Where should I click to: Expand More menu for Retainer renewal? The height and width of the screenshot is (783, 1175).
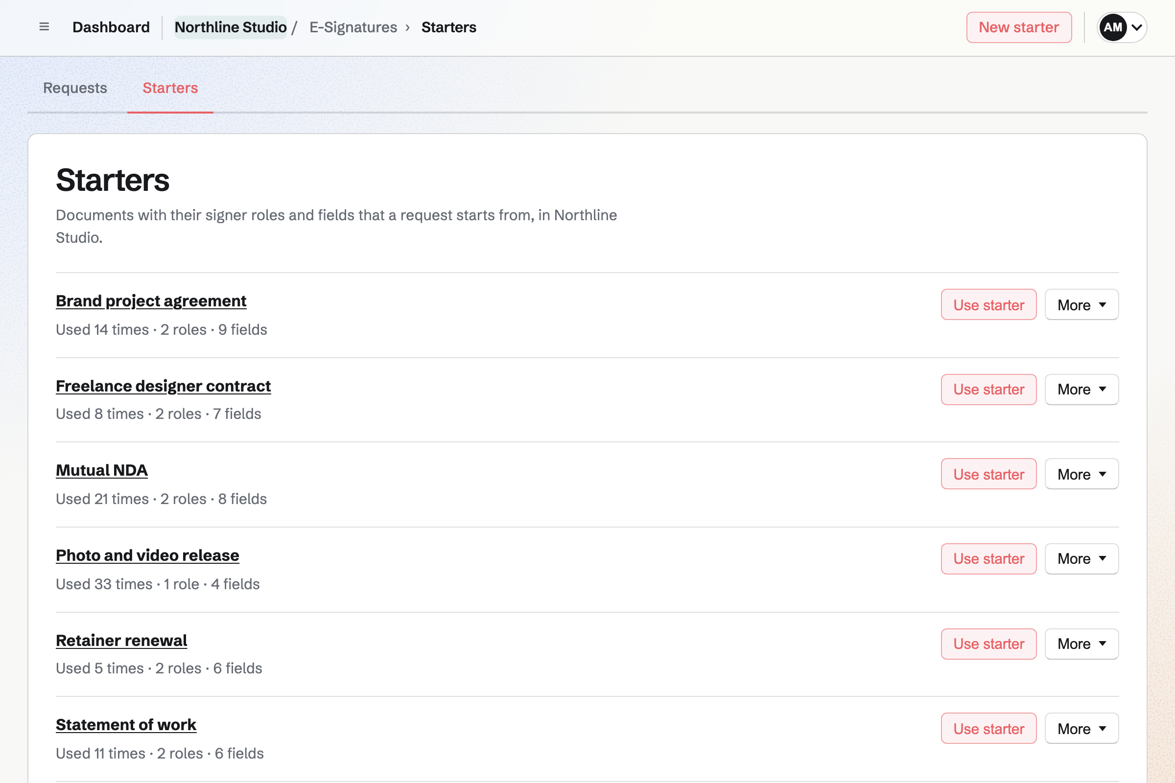pos(1081,644)
